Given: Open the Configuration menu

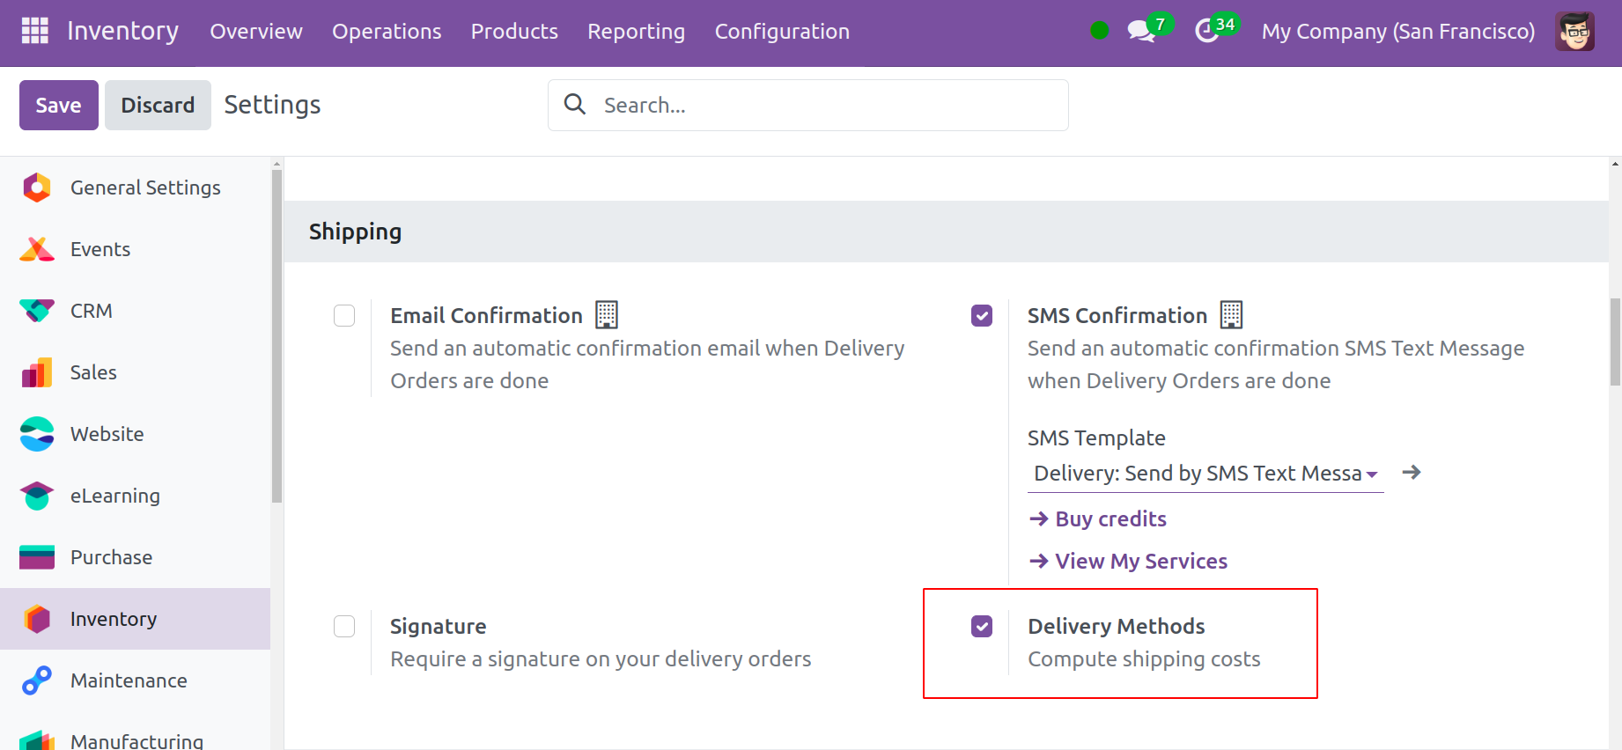Looking at the screenshot, I should pos(782,32).
